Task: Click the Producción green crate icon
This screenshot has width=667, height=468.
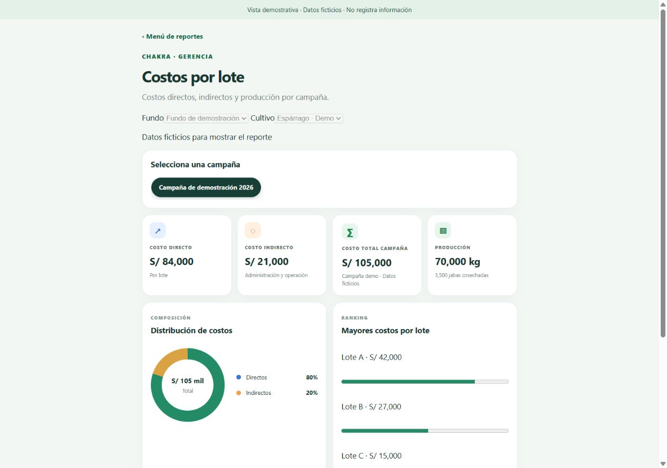Action: tap(443, 231)
